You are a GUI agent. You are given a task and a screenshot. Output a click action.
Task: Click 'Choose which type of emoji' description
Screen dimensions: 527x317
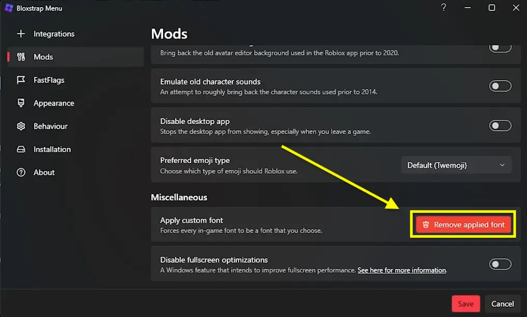[229, 171]
